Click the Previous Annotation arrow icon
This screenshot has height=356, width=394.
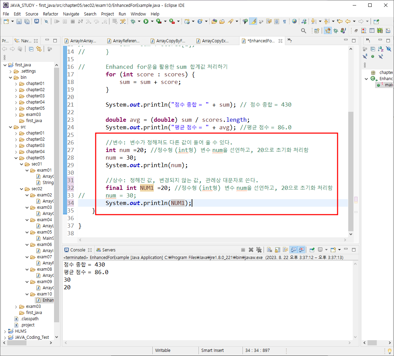pyautogui.click(x=327, y=22)
